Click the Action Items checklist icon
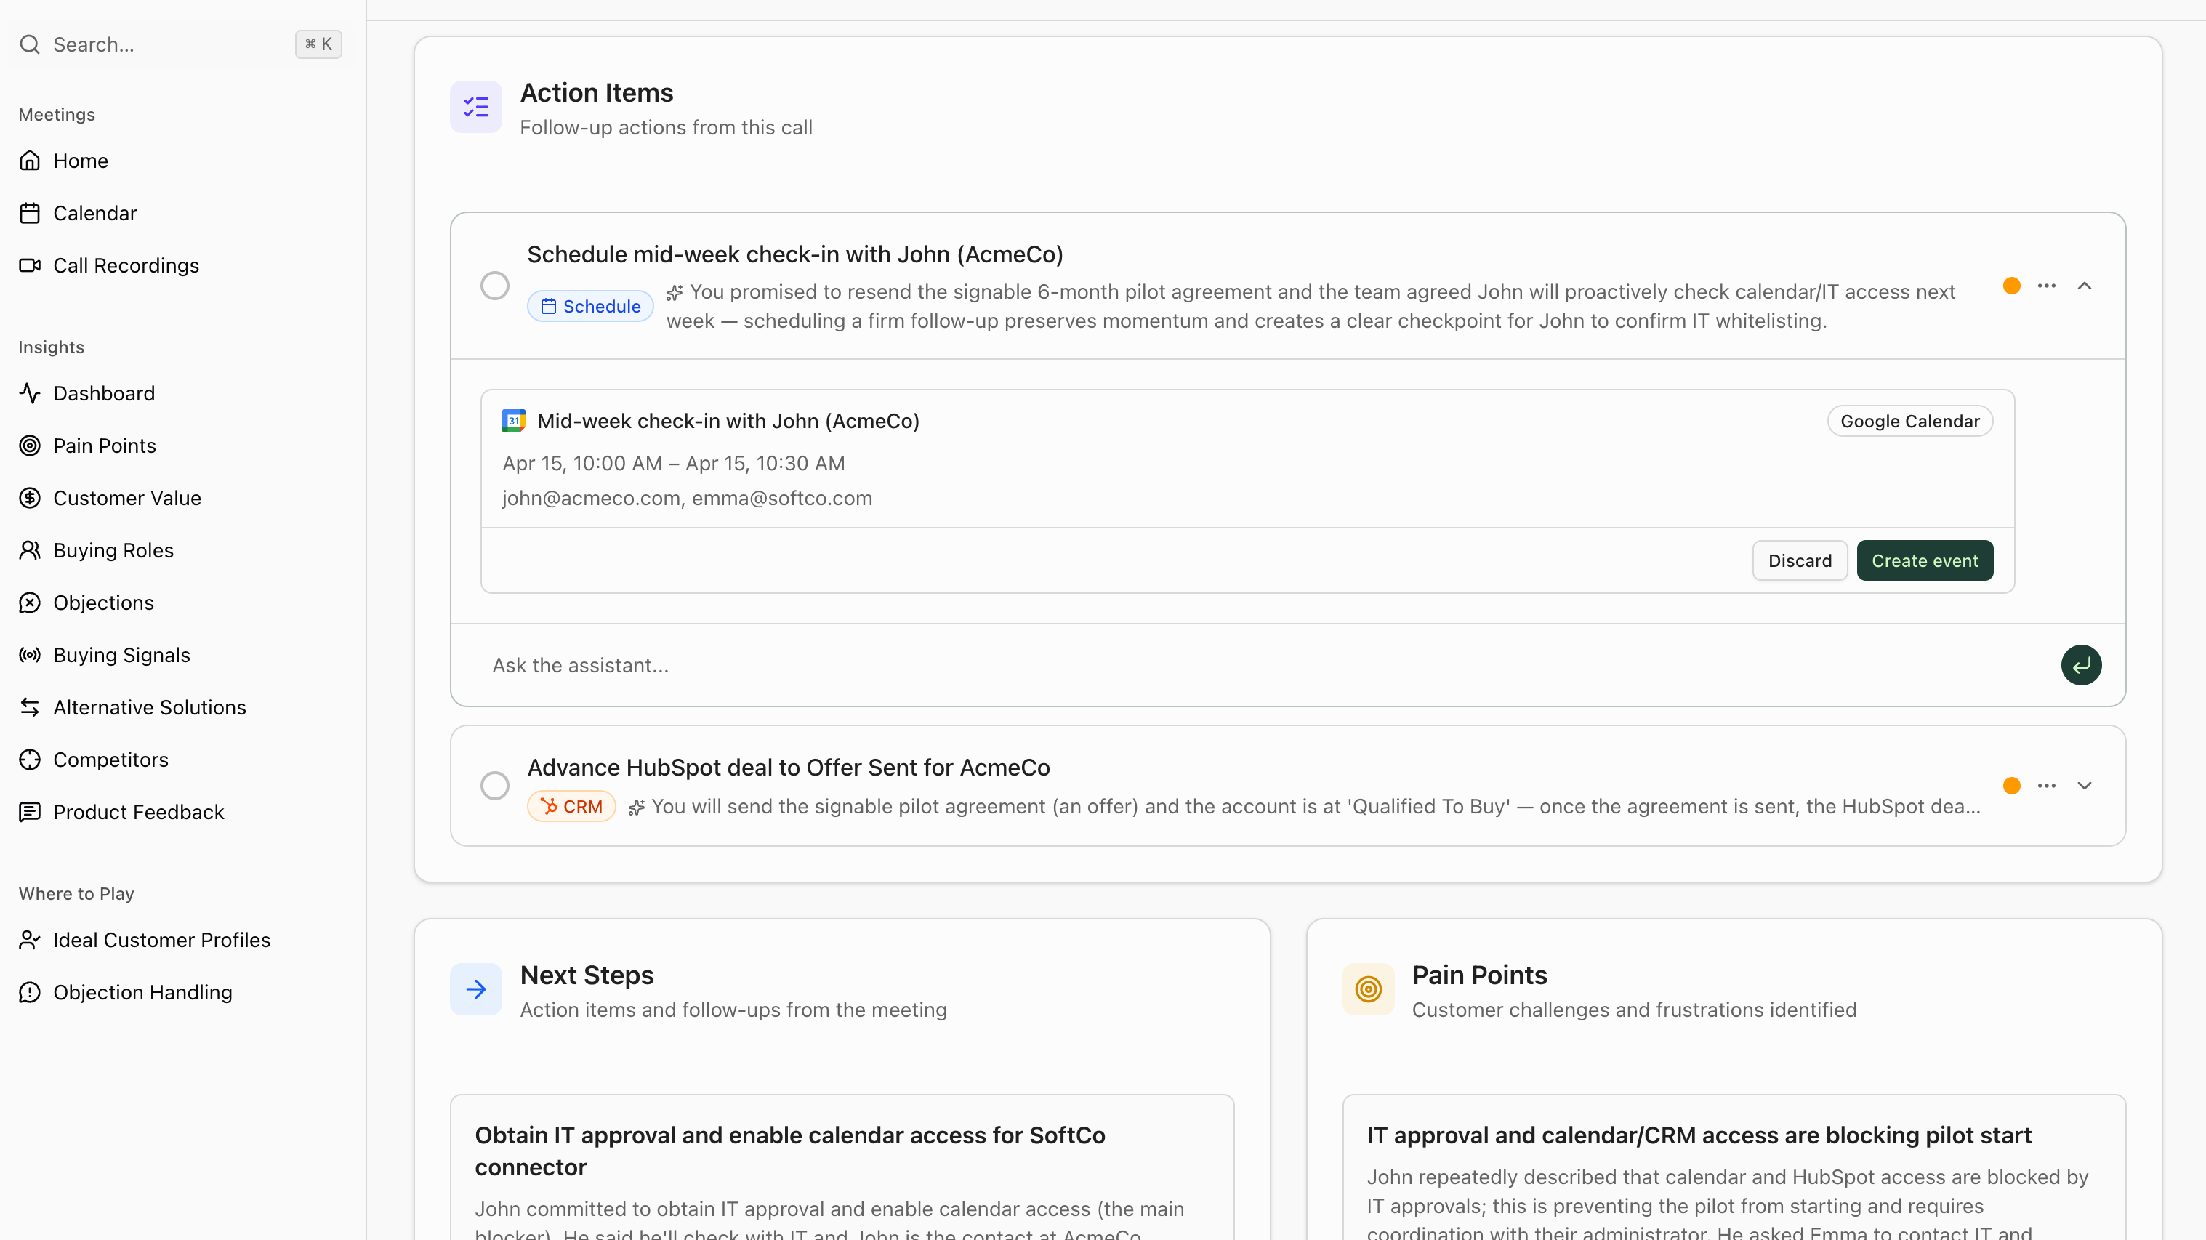2206x1240 pixels. [475, 107]
